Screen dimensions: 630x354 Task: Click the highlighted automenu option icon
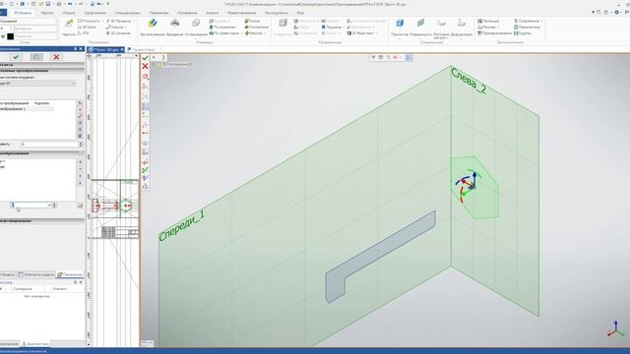(145, 107)
